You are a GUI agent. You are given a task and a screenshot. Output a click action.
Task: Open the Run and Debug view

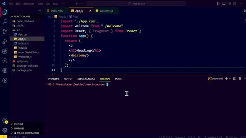click(x=5, y=41)
